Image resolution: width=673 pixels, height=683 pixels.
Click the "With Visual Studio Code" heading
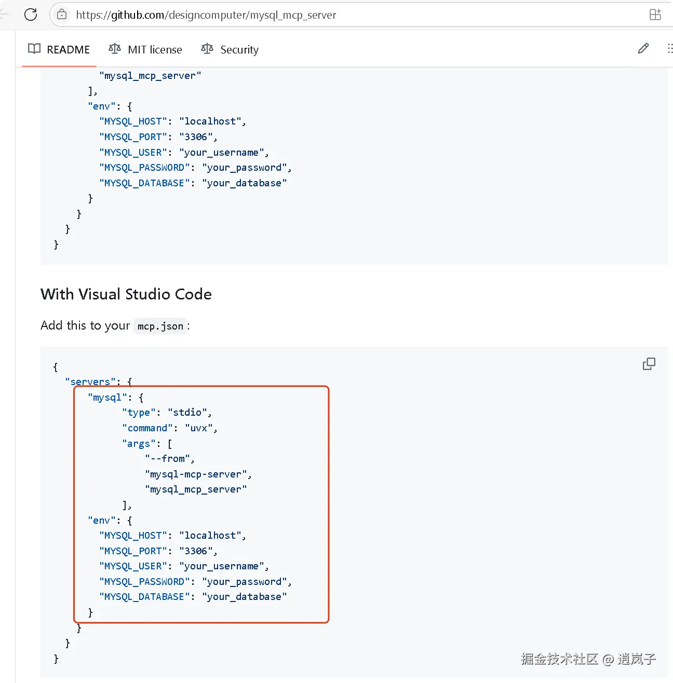126,294
